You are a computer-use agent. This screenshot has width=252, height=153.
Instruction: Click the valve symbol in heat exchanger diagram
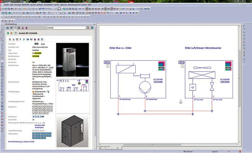(212, 86)
